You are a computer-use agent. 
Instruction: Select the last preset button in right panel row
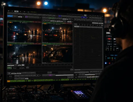click(x=100, y=21)
